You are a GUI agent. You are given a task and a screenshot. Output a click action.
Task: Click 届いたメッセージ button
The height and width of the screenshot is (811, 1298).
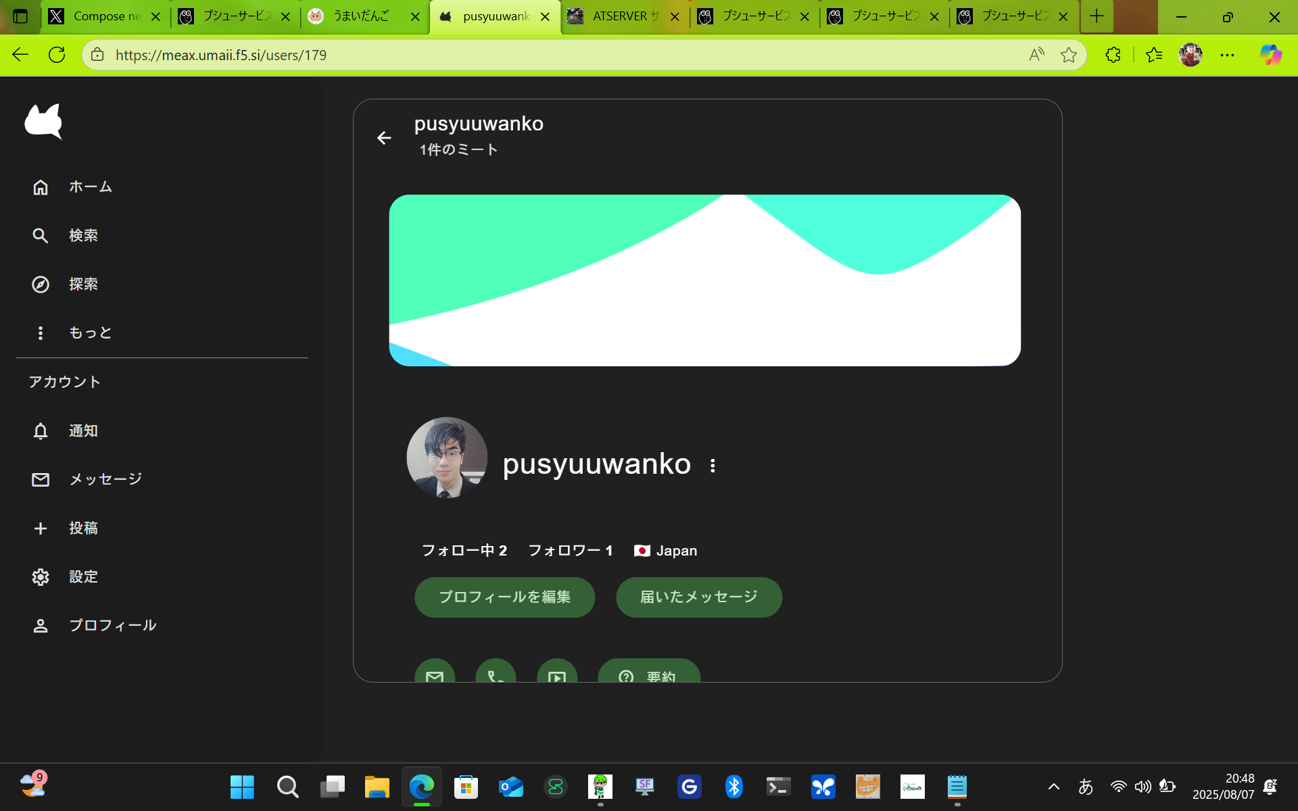(699, 597)
